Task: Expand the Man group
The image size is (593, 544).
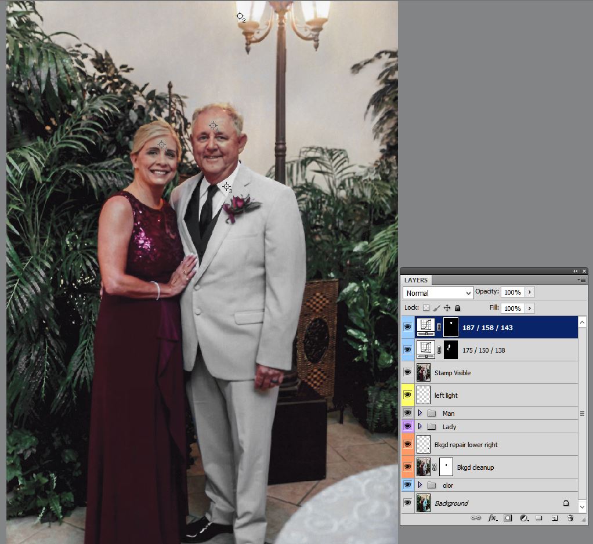Action: [420, 413]
